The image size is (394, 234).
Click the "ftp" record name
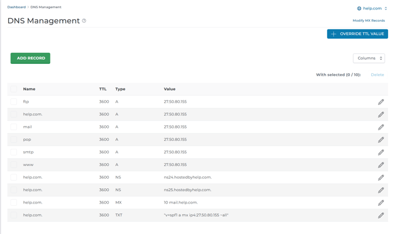(26, 101)
